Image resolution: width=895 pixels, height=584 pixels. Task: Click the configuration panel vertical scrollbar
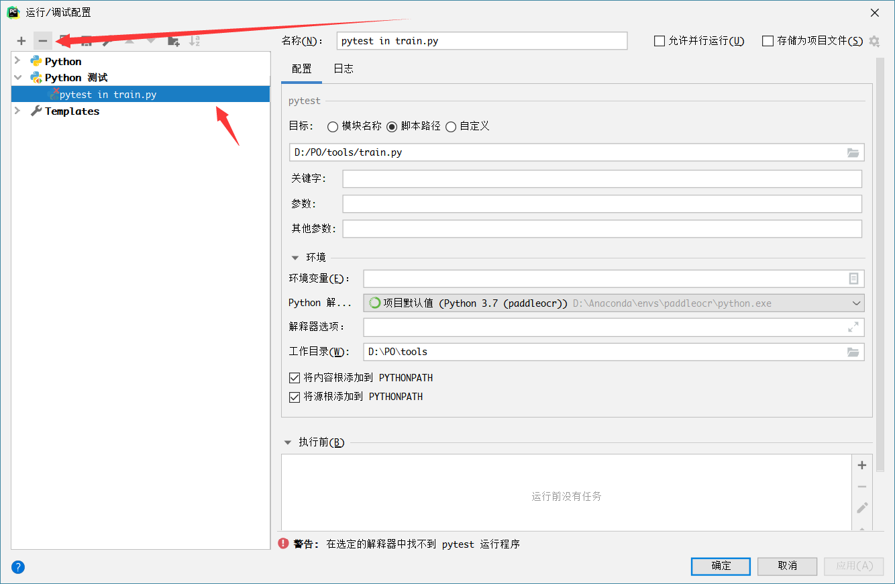coord(880,265)
